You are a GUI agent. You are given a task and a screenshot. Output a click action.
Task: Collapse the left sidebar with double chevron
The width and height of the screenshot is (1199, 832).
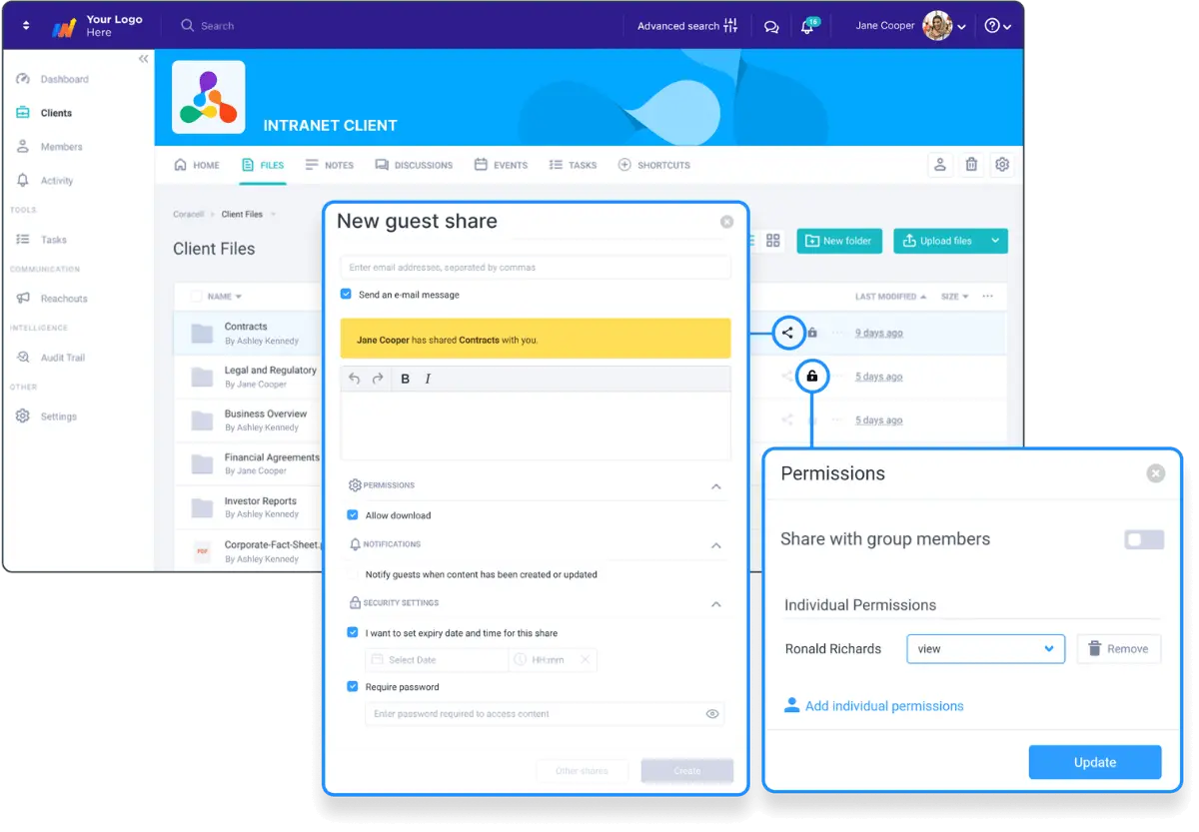[x=144, y=59]
